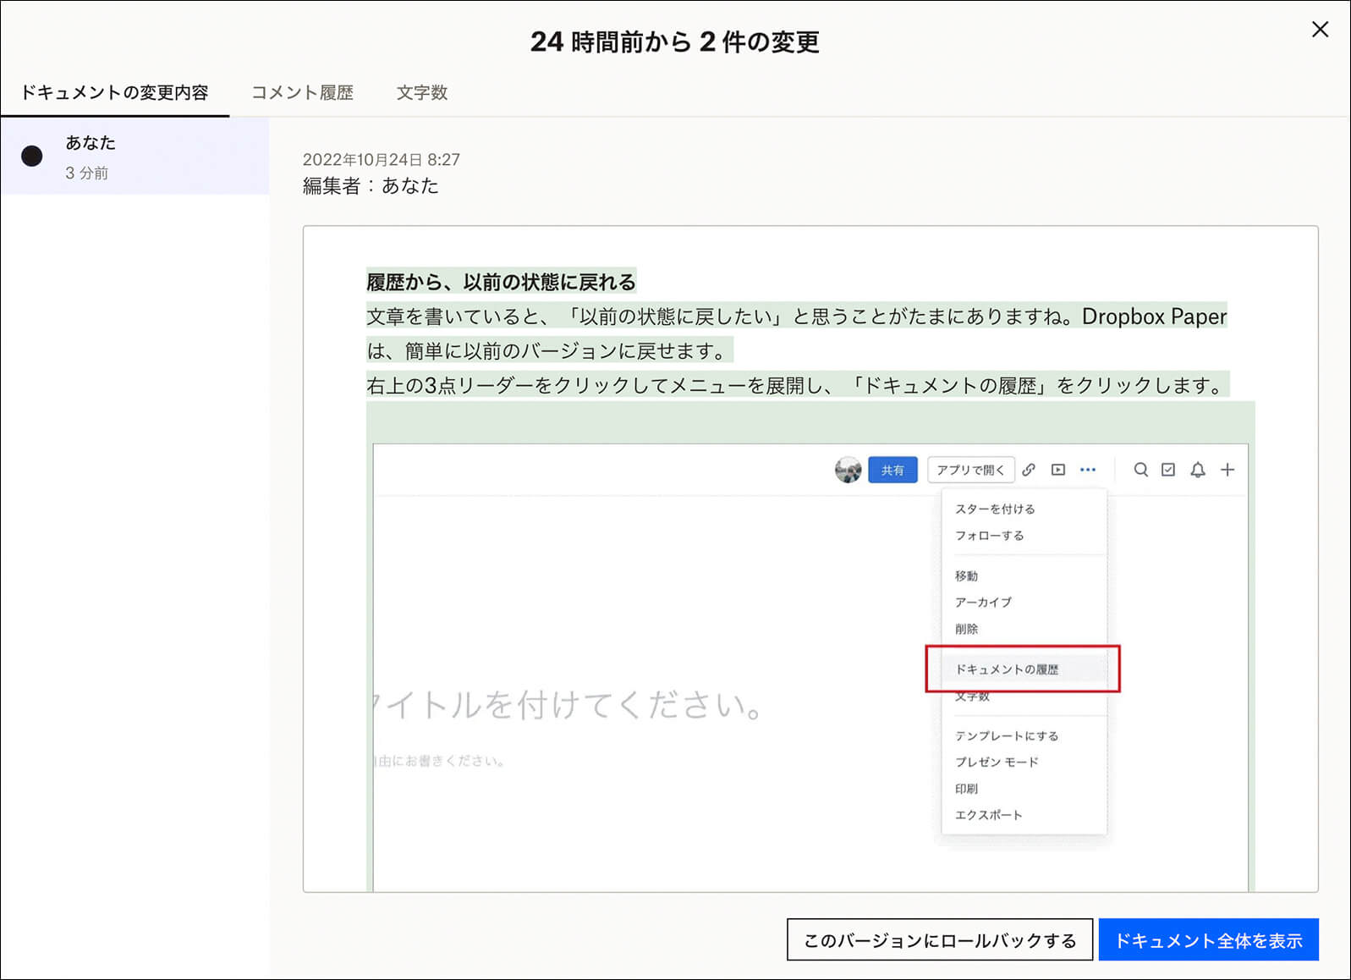
Task: Choose 印刷 menu item
Action: 966,789
